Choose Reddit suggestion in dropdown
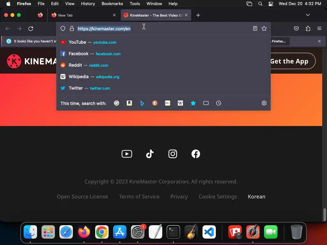This screenshot has width=327, height=245. click(163, 65)
